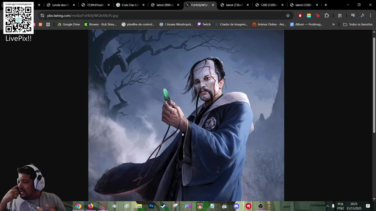Viewport: 376px width, 211px height.
Task: Open the paint palette taskbar app
Action: pos(127,206)
